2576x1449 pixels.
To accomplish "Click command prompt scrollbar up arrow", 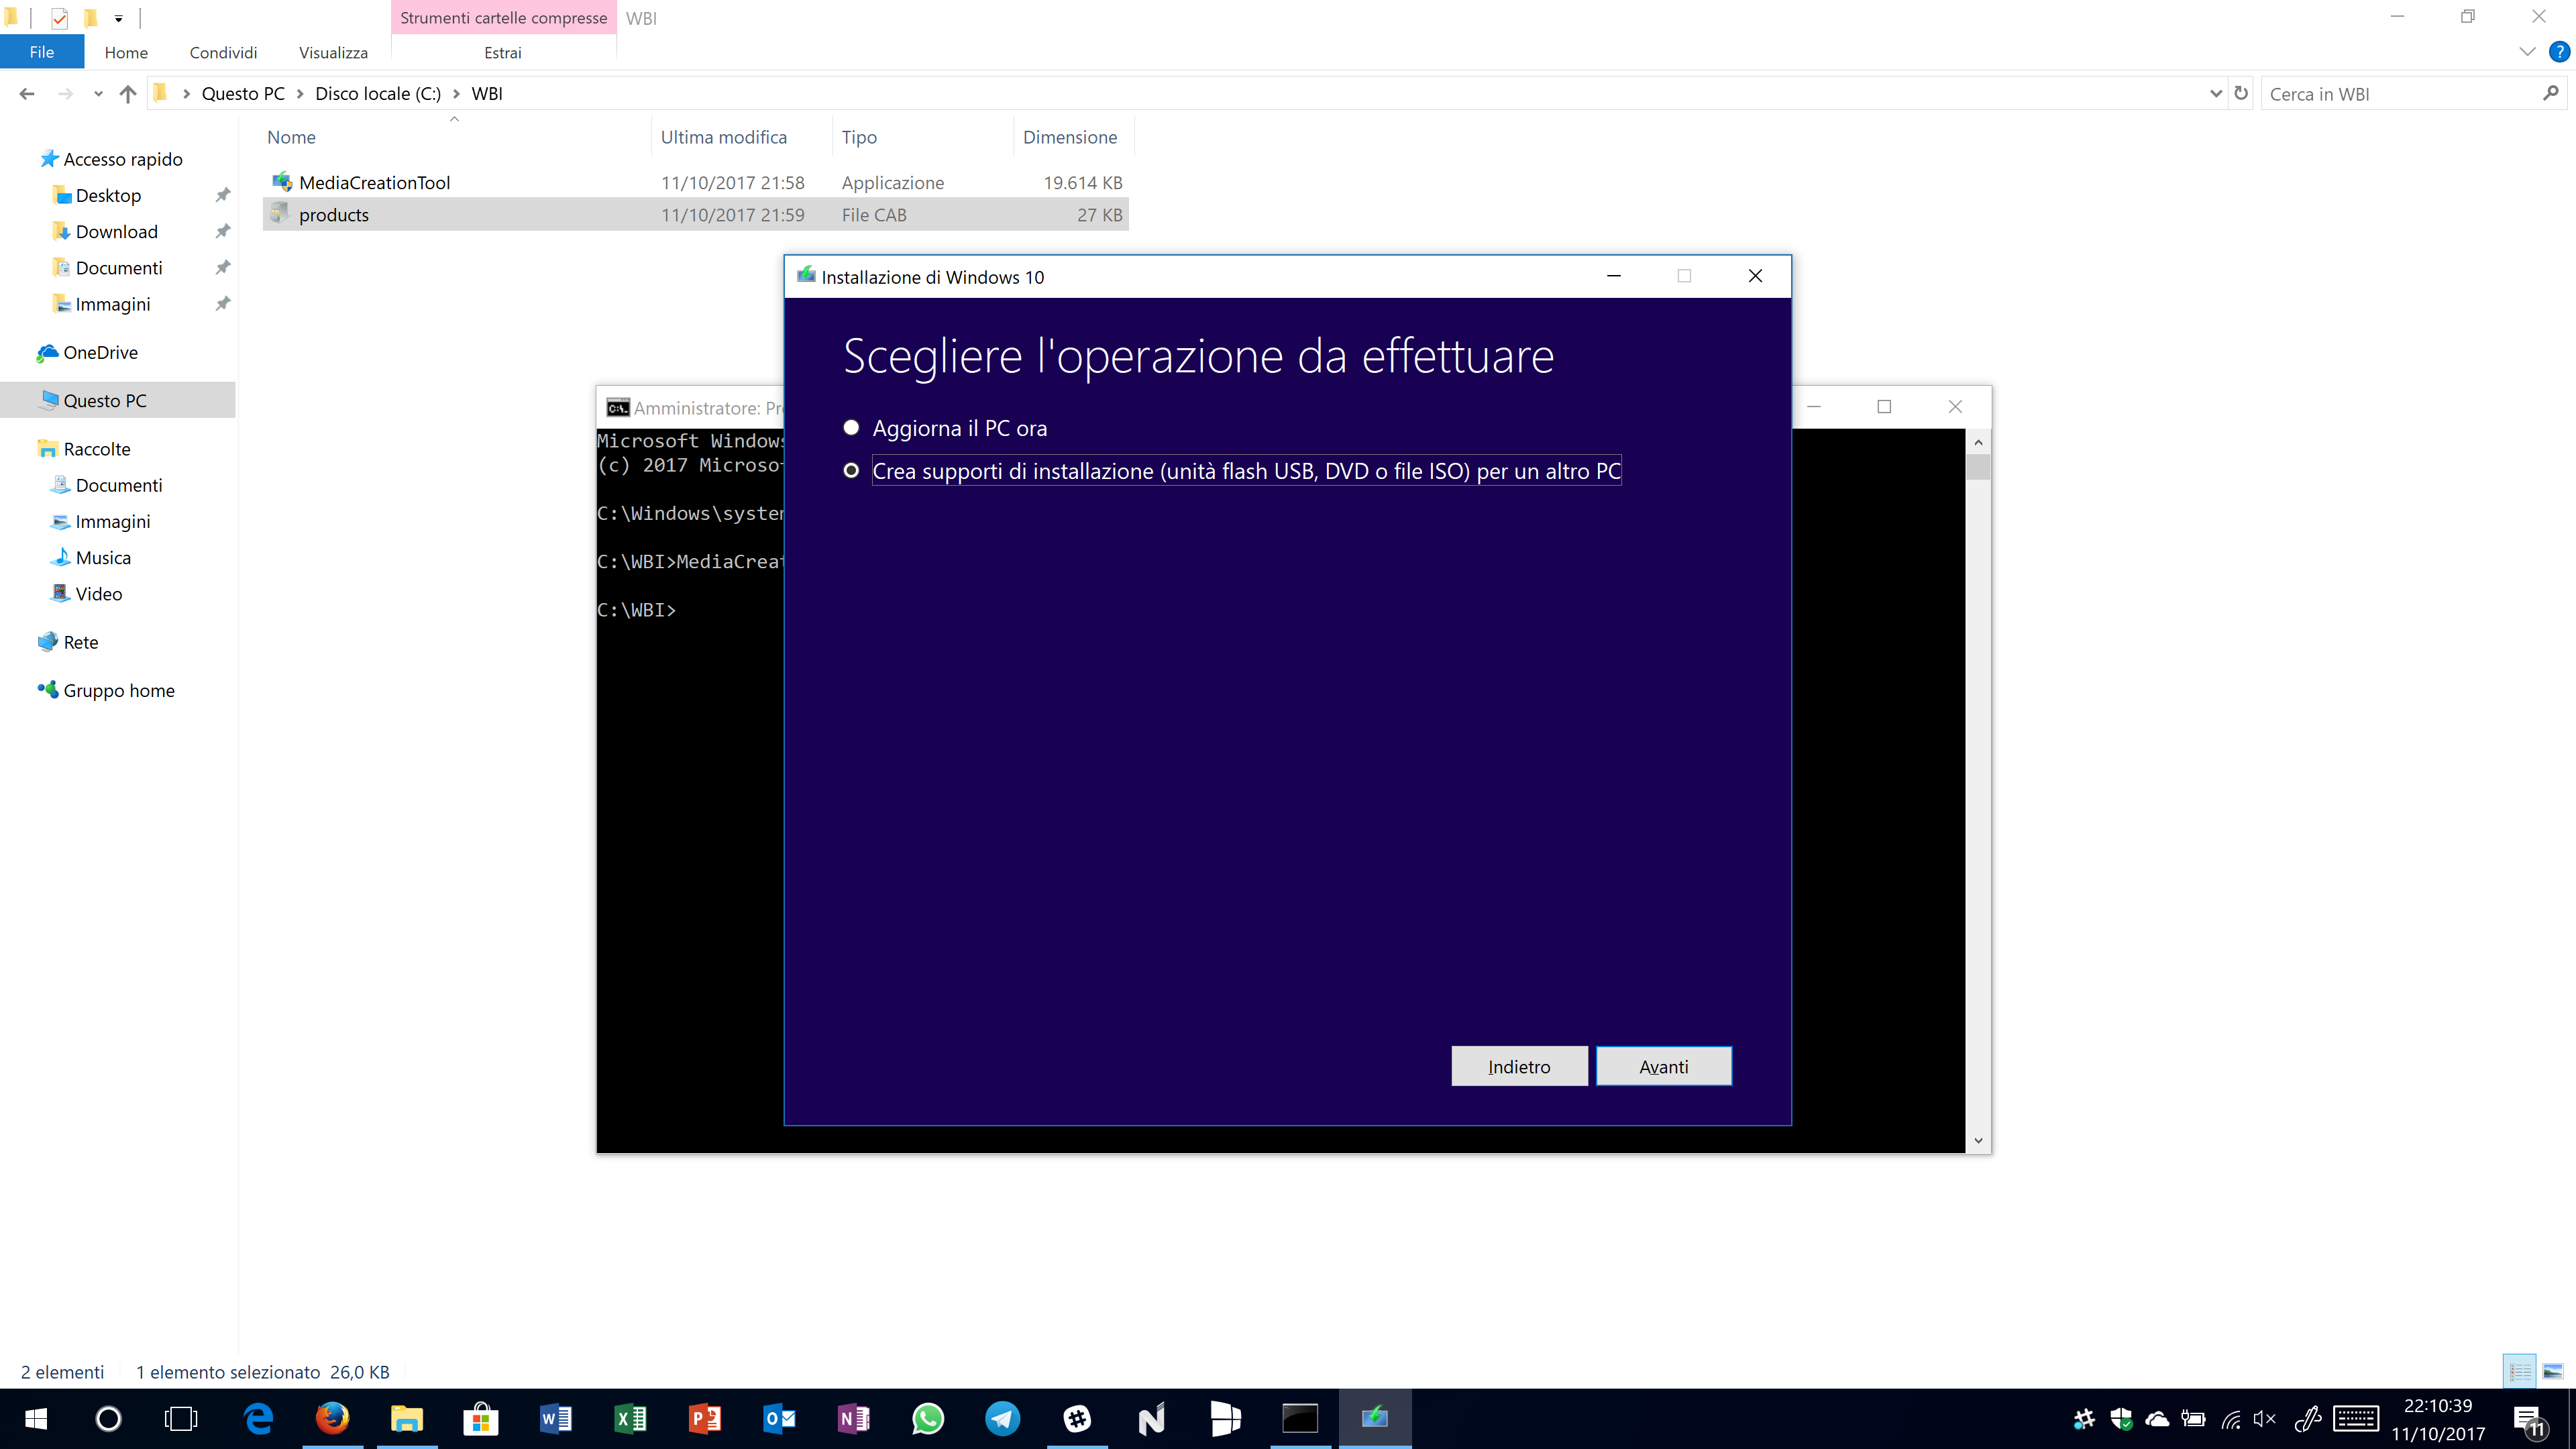I will click(1978, 441).
